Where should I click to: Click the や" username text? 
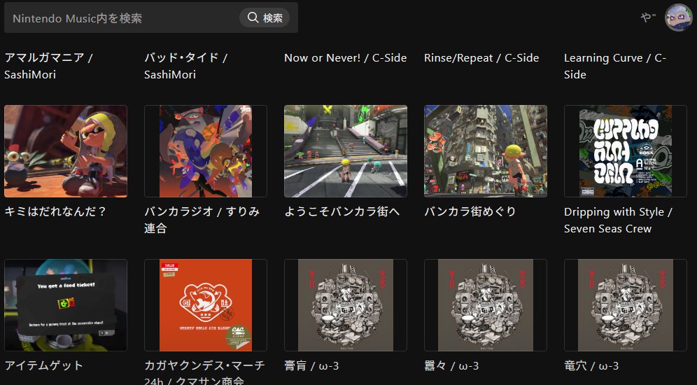[x=648, y=17]
